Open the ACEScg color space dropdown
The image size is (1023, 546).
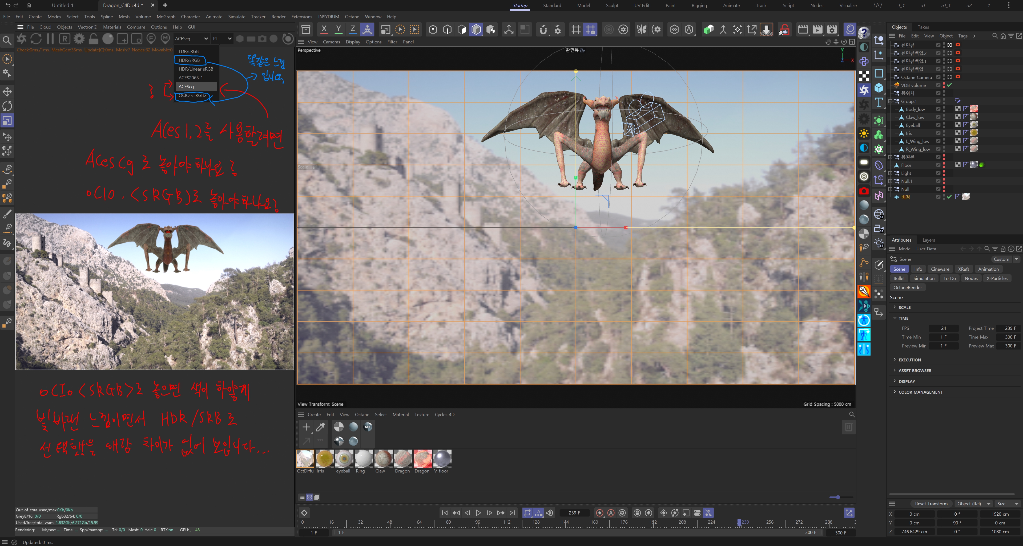(x=191, y=39)
